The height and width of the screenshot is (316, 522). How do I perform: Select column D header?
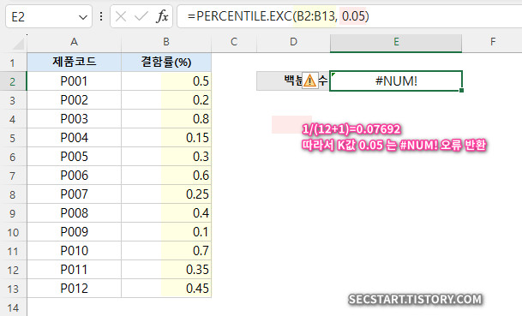click(x=293, y=42)
